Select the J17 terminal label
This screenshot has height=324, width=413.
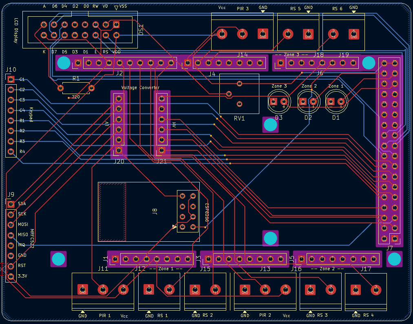(x=366, y=269)
